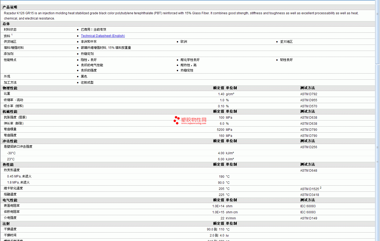380x241 pixels.
Task: Click the 材料状态 row label
Action: click(10, 30)
